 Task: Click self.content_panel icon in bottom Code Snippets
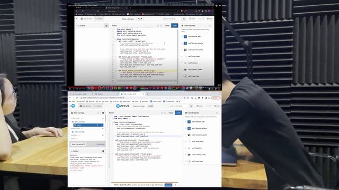coord(189,135)
